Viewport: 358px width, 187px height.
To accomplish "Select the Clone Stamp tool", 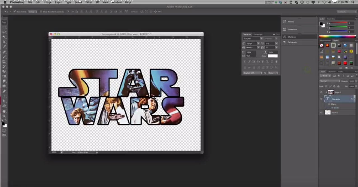I will click(x=4, y=62).
